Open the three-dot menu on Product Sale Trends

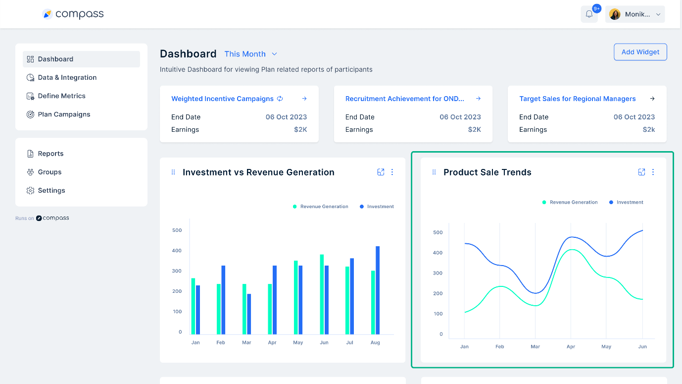coord(653,172)
